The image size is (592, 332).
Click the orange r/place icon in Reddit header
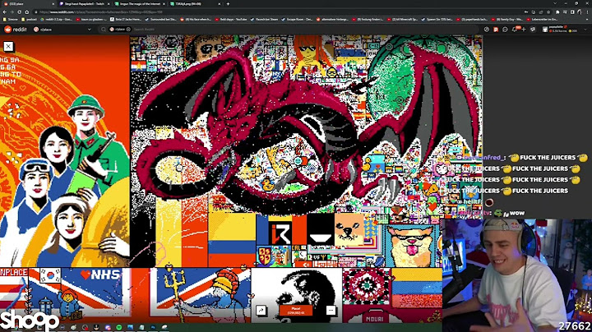pyautogui.click(x=496, y=29)
